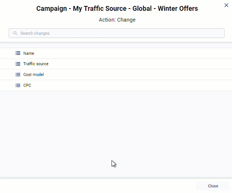The width and height of the screenshot is (232, 193).
Task: Select the Name label text
Action: 29,53
